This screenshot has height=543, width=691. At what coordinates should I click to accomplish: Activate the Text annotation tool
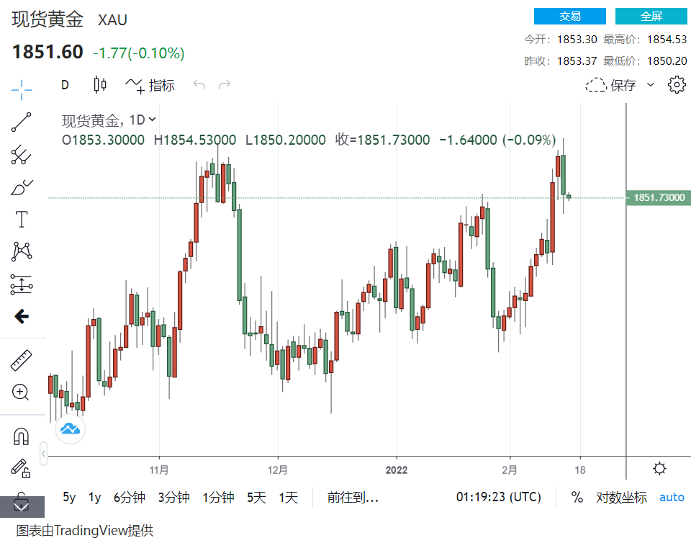[22, 219]
